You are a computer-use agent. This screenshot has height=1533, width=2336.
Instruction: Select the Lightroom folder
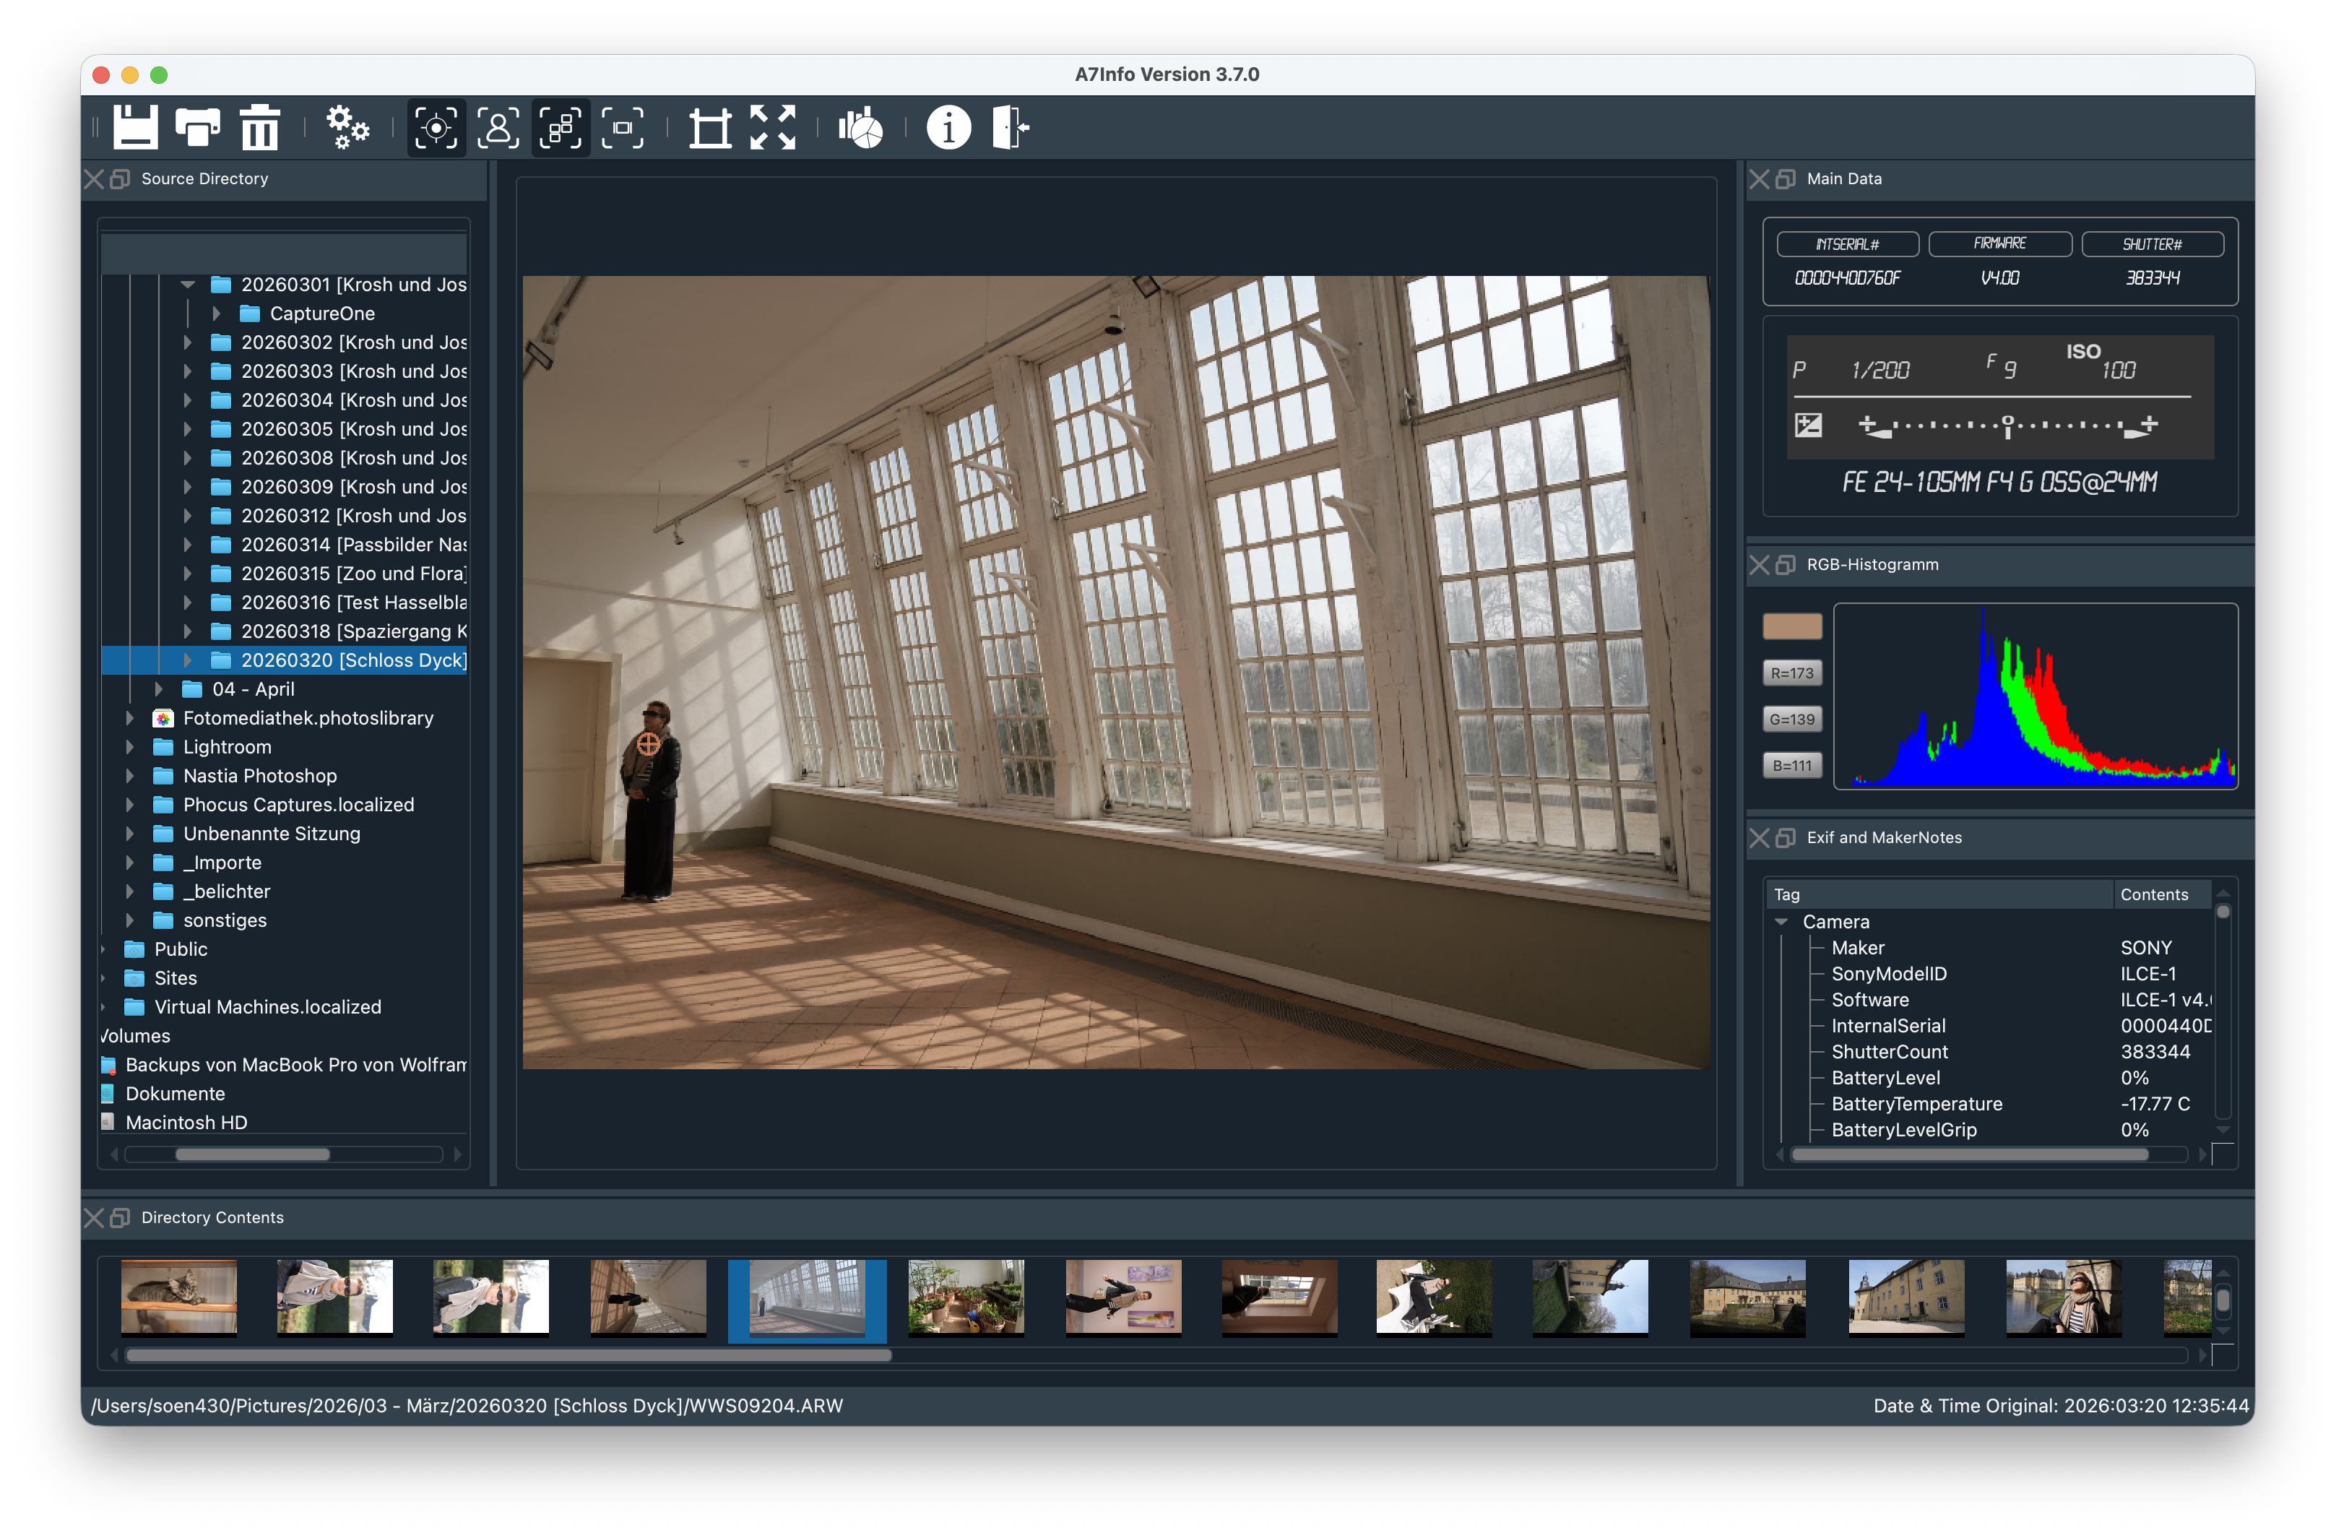coord(227,748)
